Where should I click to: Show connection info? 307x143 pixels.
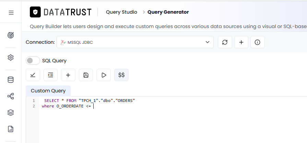(258, 42)
